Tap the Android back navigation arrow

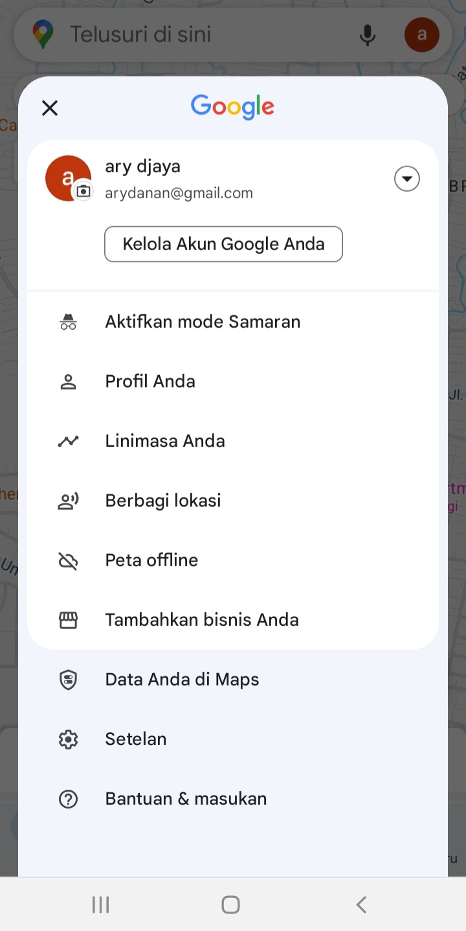point(362,905)
